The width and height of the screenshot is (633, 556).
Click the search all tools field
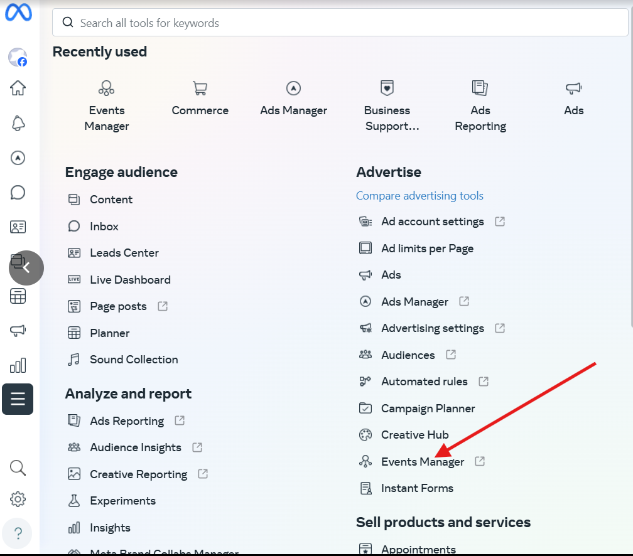click(339, 23)
